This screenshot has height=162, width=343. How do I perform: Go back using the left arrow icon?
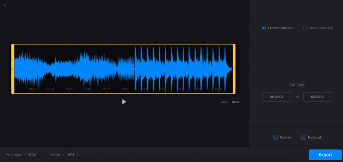tap(5, 5)
